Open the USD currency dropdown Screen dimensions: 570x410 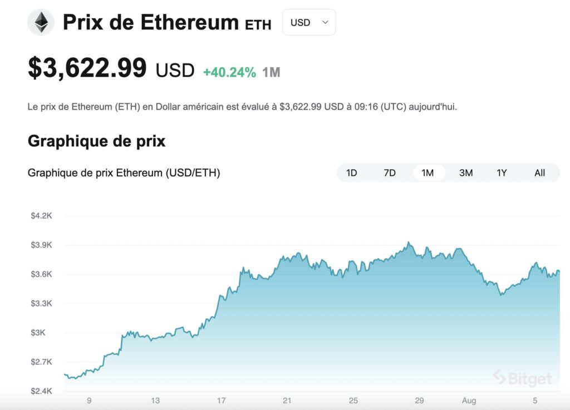309,22
